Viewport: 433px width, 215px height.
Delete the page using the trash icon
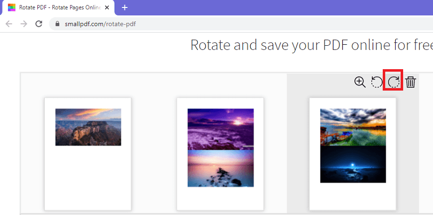411,82
